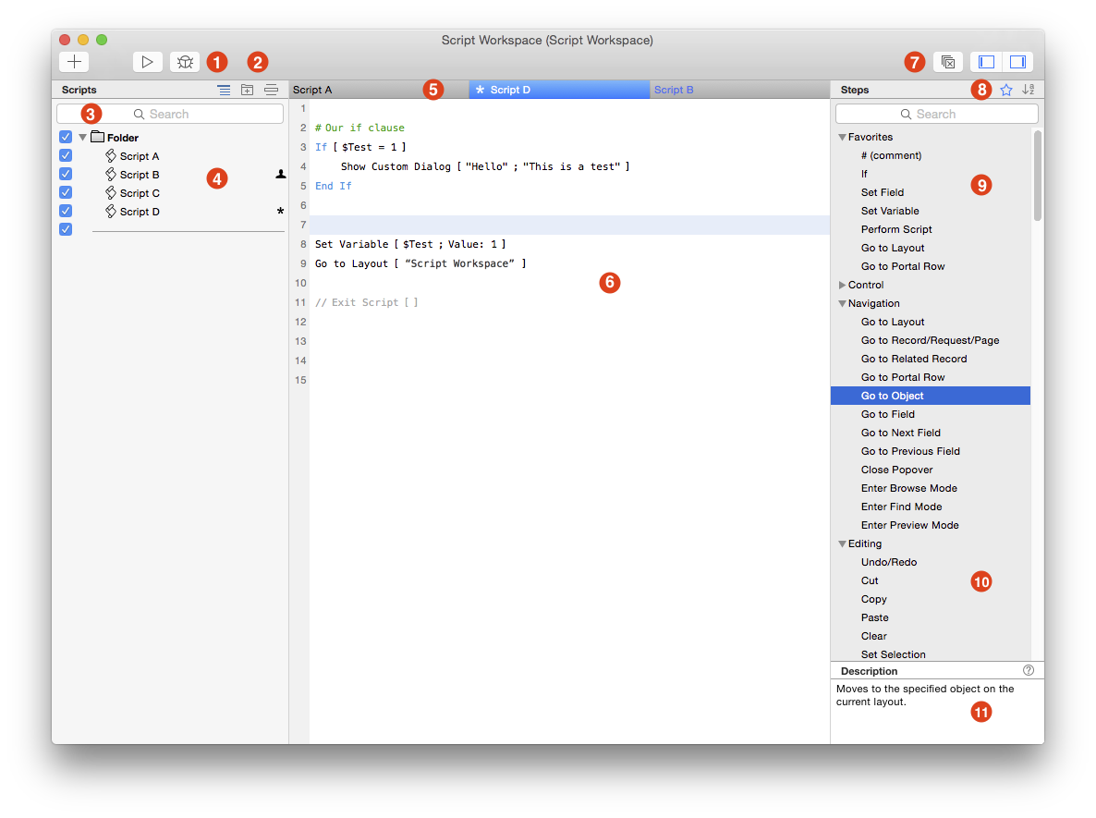Click the new folder icon in Scripts header
This screenshot has height=818, width=1096.
coord(248,90)
